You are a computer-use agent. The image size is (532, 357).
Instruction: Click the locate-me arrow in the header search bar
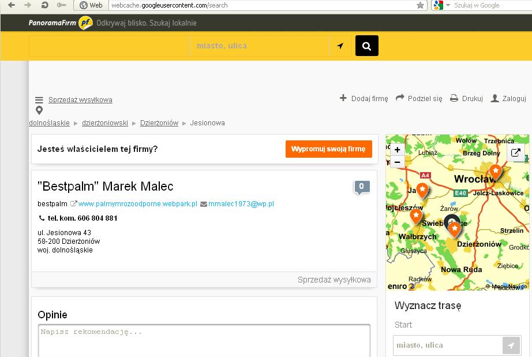(x=340, y=46)
